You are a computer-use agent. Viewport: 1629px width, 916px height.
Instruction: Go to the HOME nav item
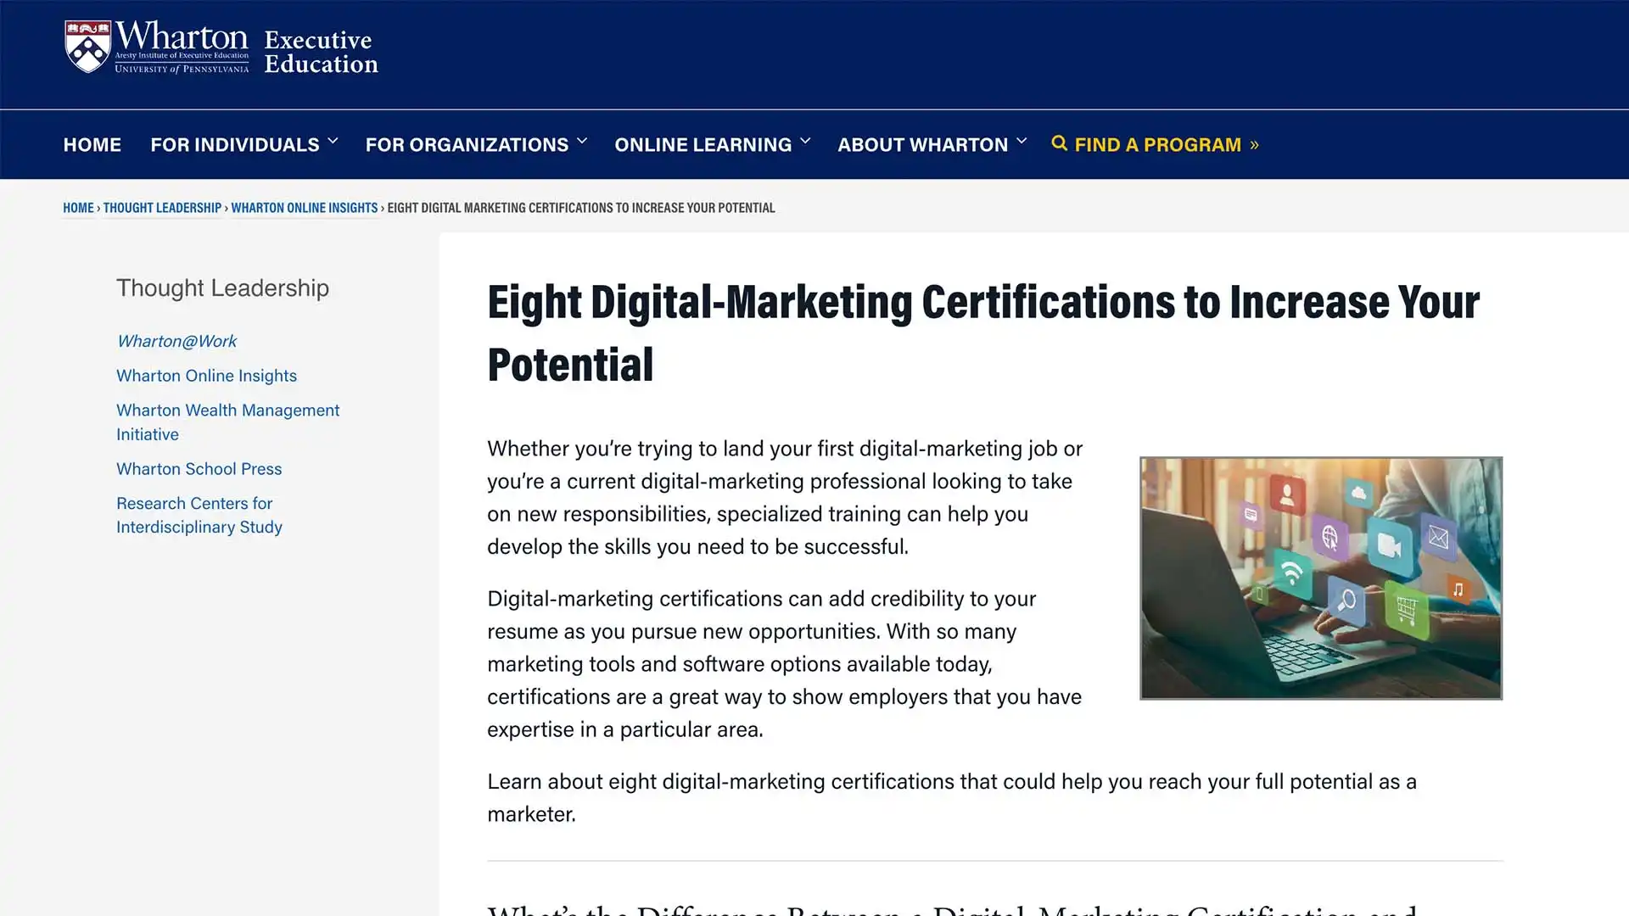pos(92,144)
